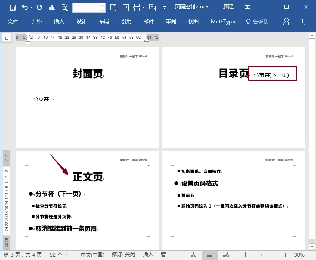Image resolution: width=316 pixels, height=260 pixels.
Task: Open the 设计 ribbon tab
Action: point(82,22)
